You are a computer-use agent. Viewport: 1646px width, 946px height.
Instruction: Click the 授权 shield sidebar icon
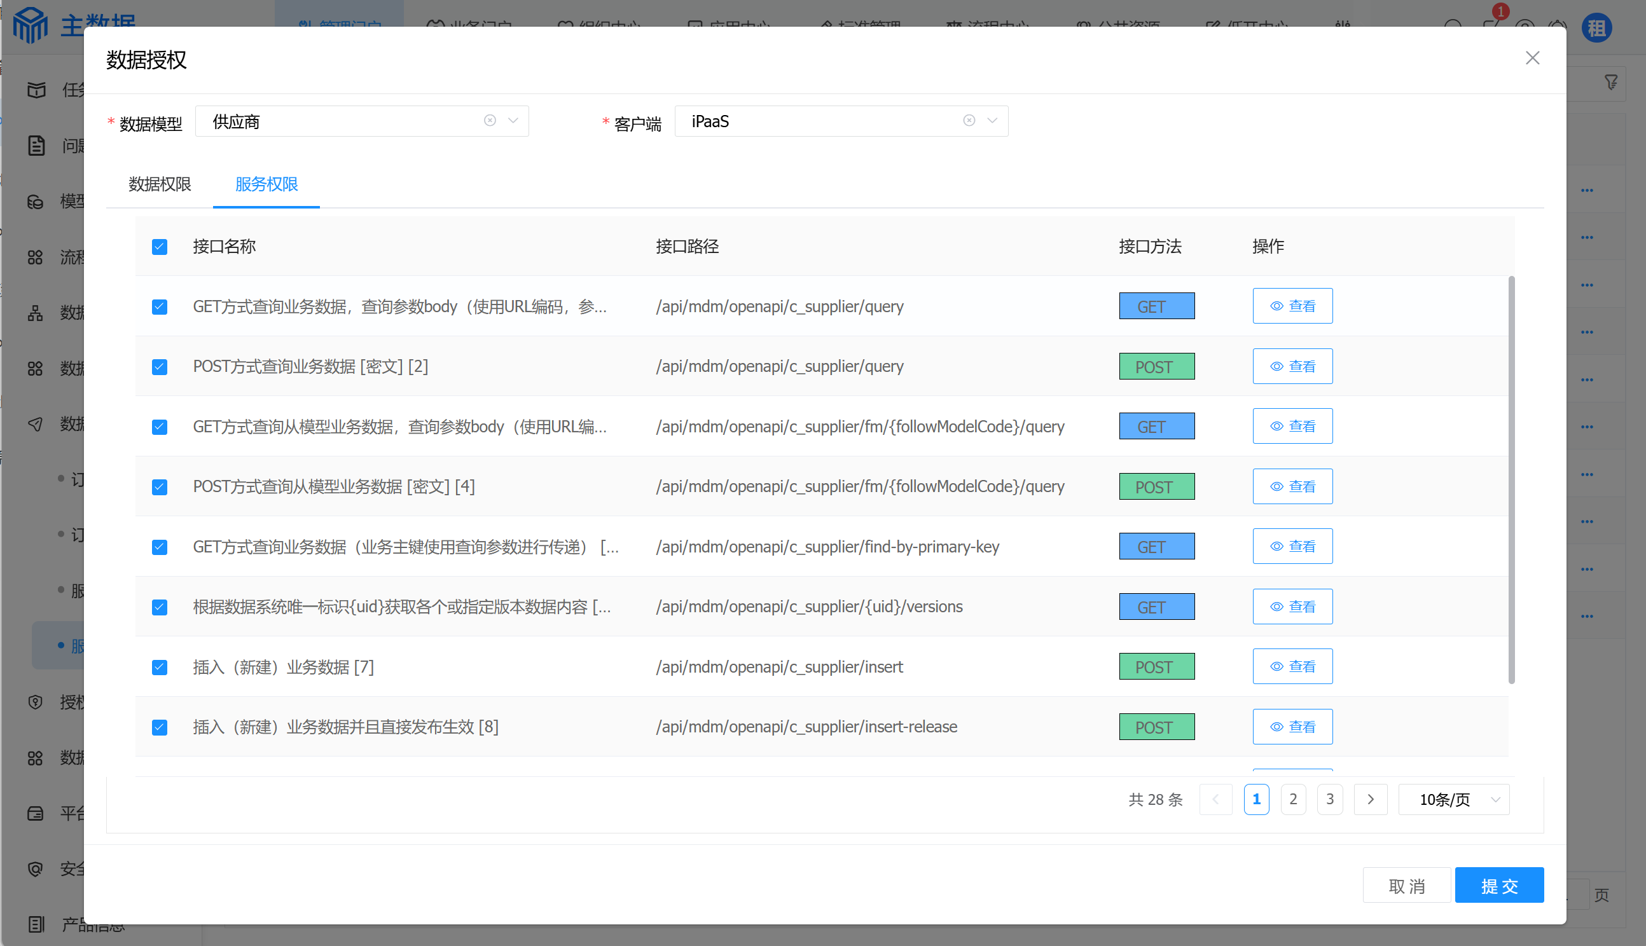pyautogui.click(x=36, y=702)
